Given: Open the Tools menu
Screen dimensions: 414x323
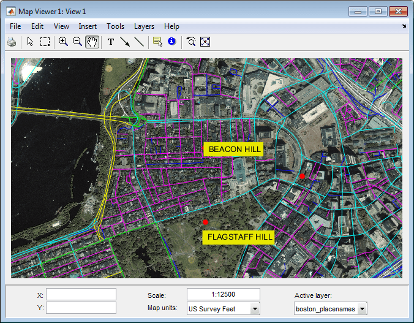Looking at the screenshot, I should 115,26.
